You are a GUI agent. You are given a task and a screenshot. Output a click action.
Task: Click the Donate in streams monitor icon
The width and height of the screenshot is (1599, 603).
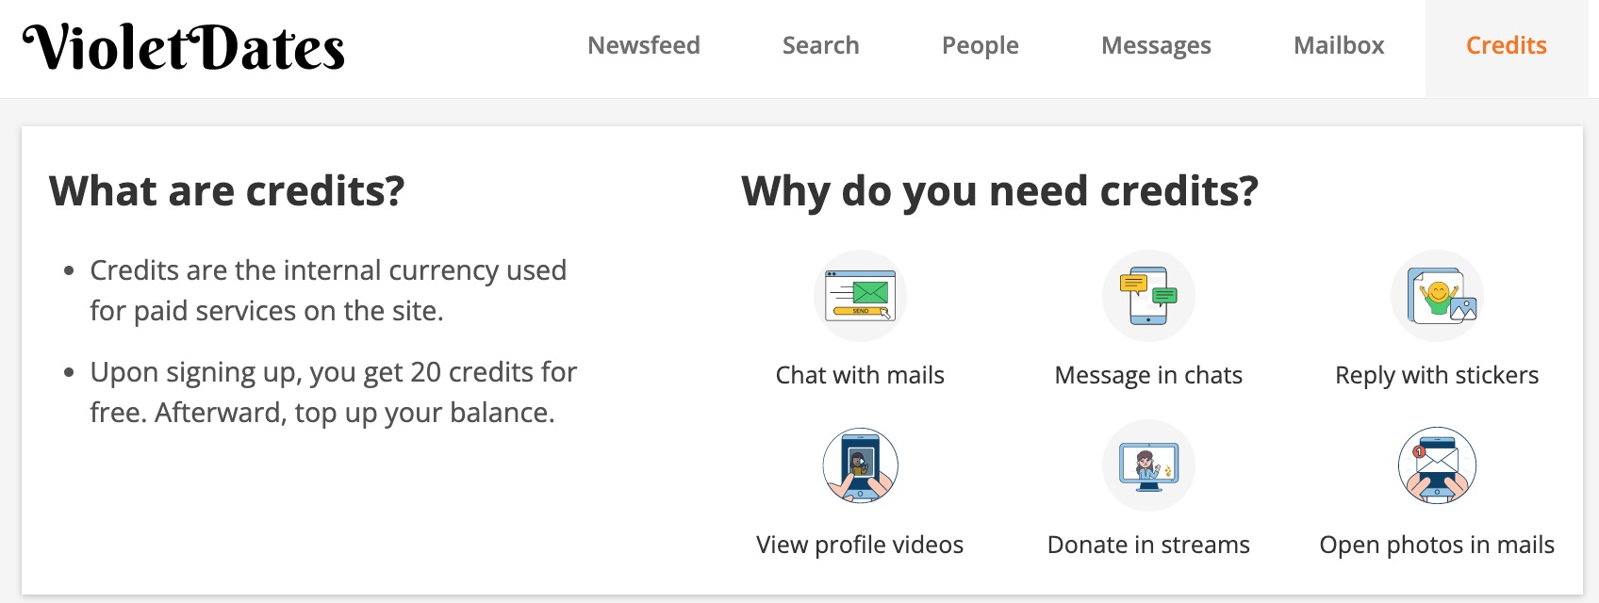point(1148,465)
